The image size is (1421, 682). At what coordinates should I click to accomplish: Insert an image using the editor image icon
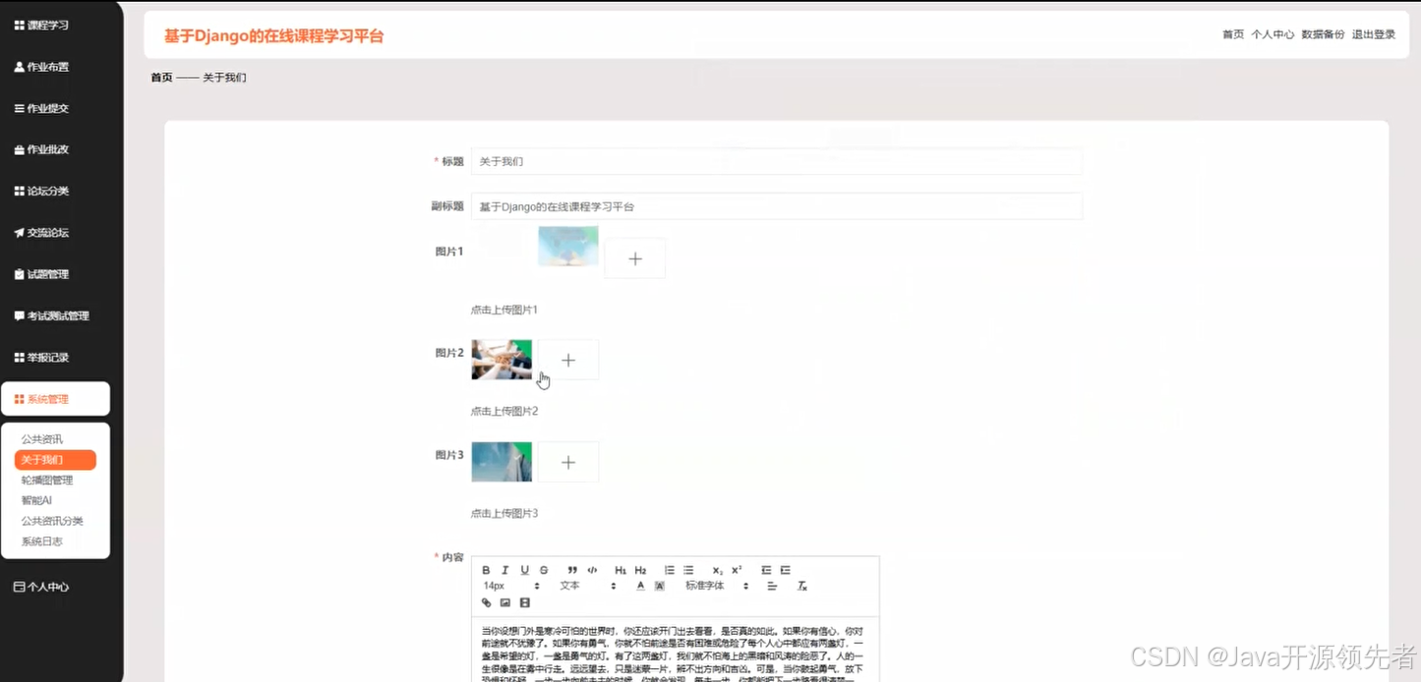point(504,602)
